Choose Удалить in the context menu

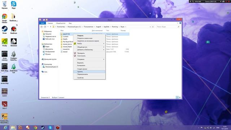click(89, 71)
